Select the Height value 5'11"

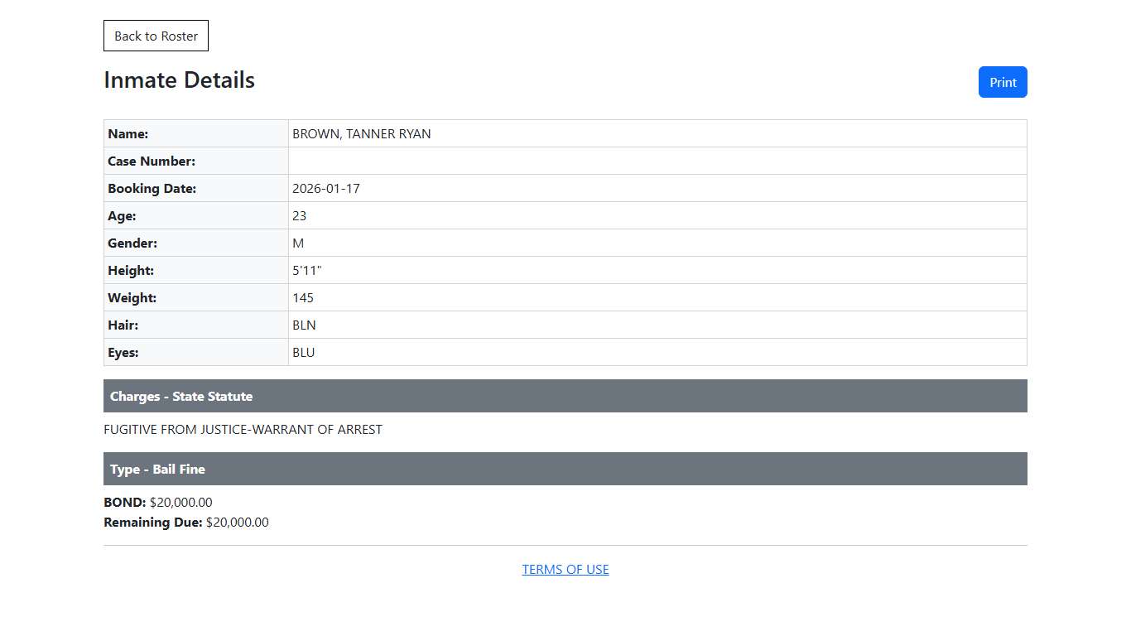click(x=307, y=271)
